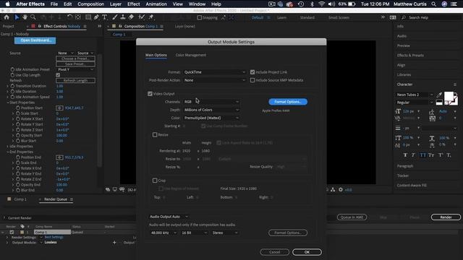The width and height of the screenshot is (463, 260).
Task: Click the white fill color swatch
Action: pos(449,96)
